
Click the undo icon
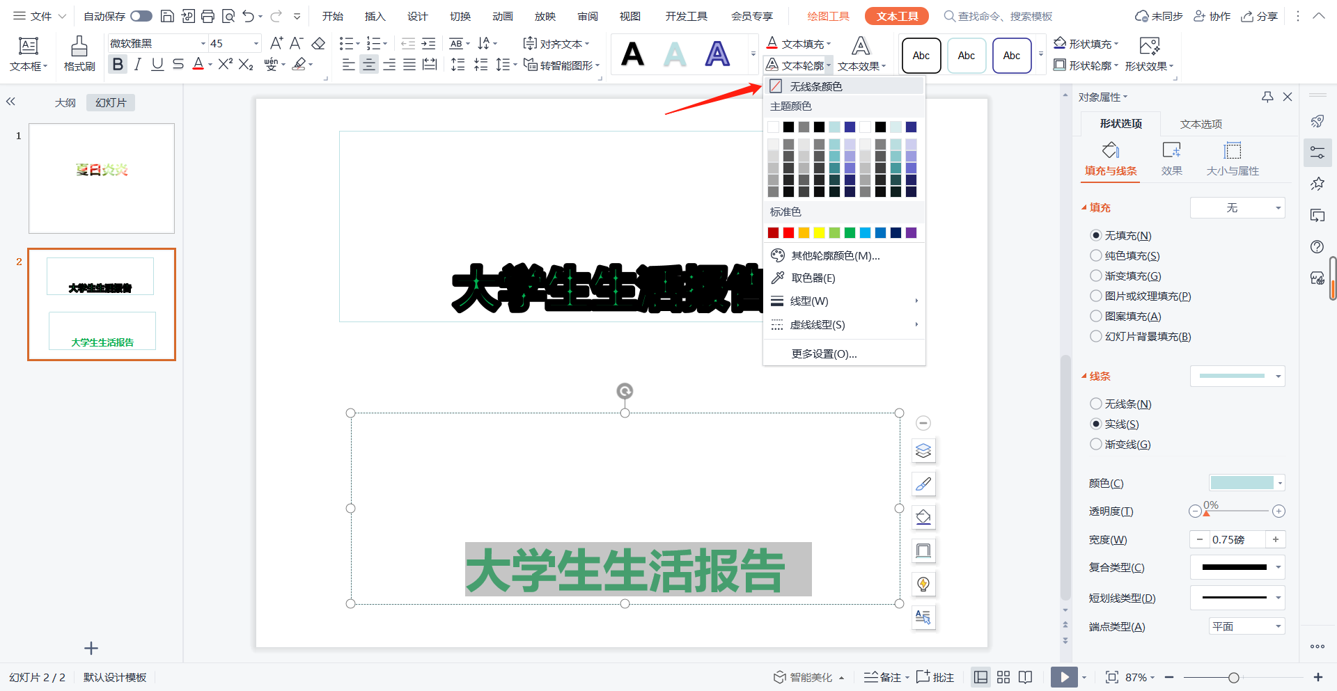tap(248, 16)
